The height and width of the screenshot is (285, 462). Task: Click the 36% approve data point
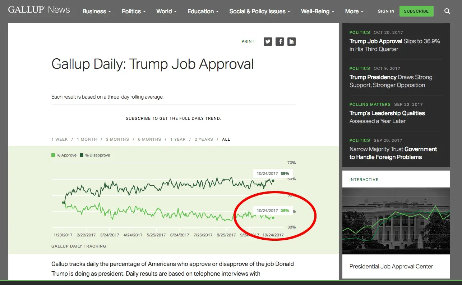[273, 218]
